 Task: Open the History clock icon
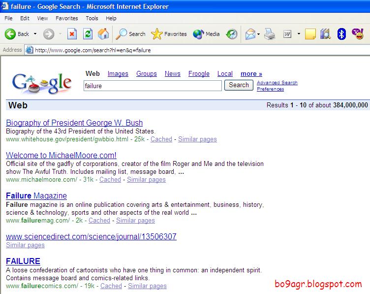point(232,34)
